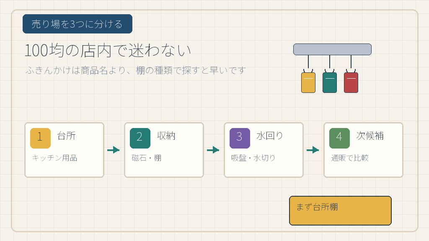Click the arrow between 台所 and 収納
This screenshot has height=241, width=429.
114,150
